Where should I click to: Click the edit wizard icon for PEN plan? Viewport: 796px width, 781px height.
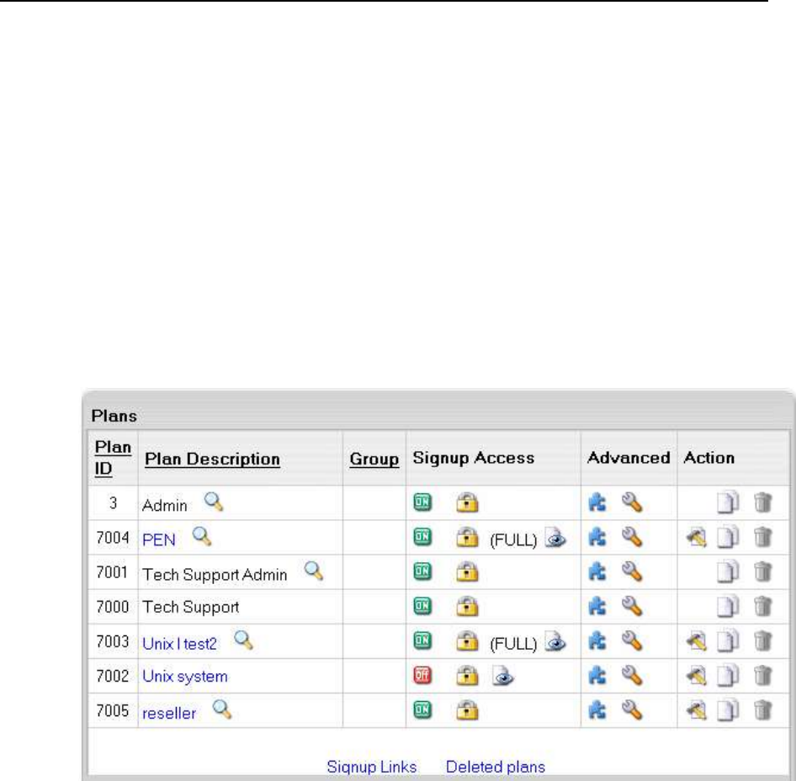click(697, 537)
